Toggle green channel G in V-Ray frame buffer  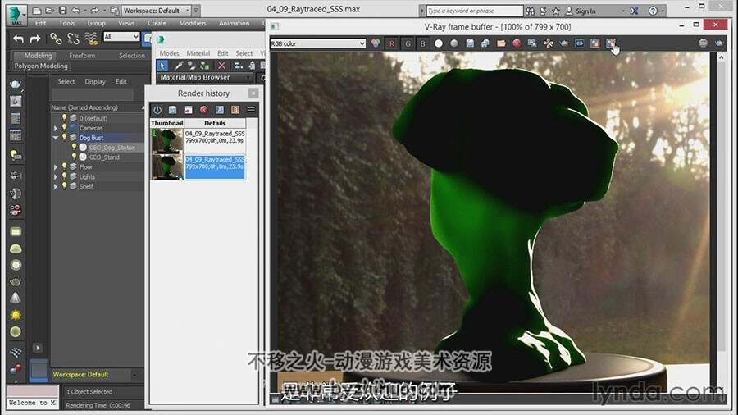click(408, 43)
